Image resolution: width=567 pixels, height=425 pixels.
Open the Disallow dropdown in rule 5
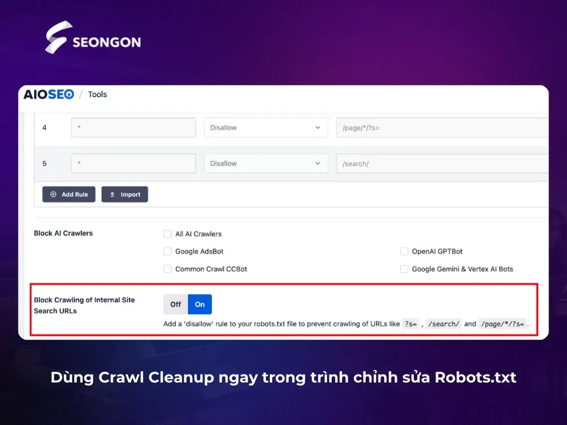[266, 163]
